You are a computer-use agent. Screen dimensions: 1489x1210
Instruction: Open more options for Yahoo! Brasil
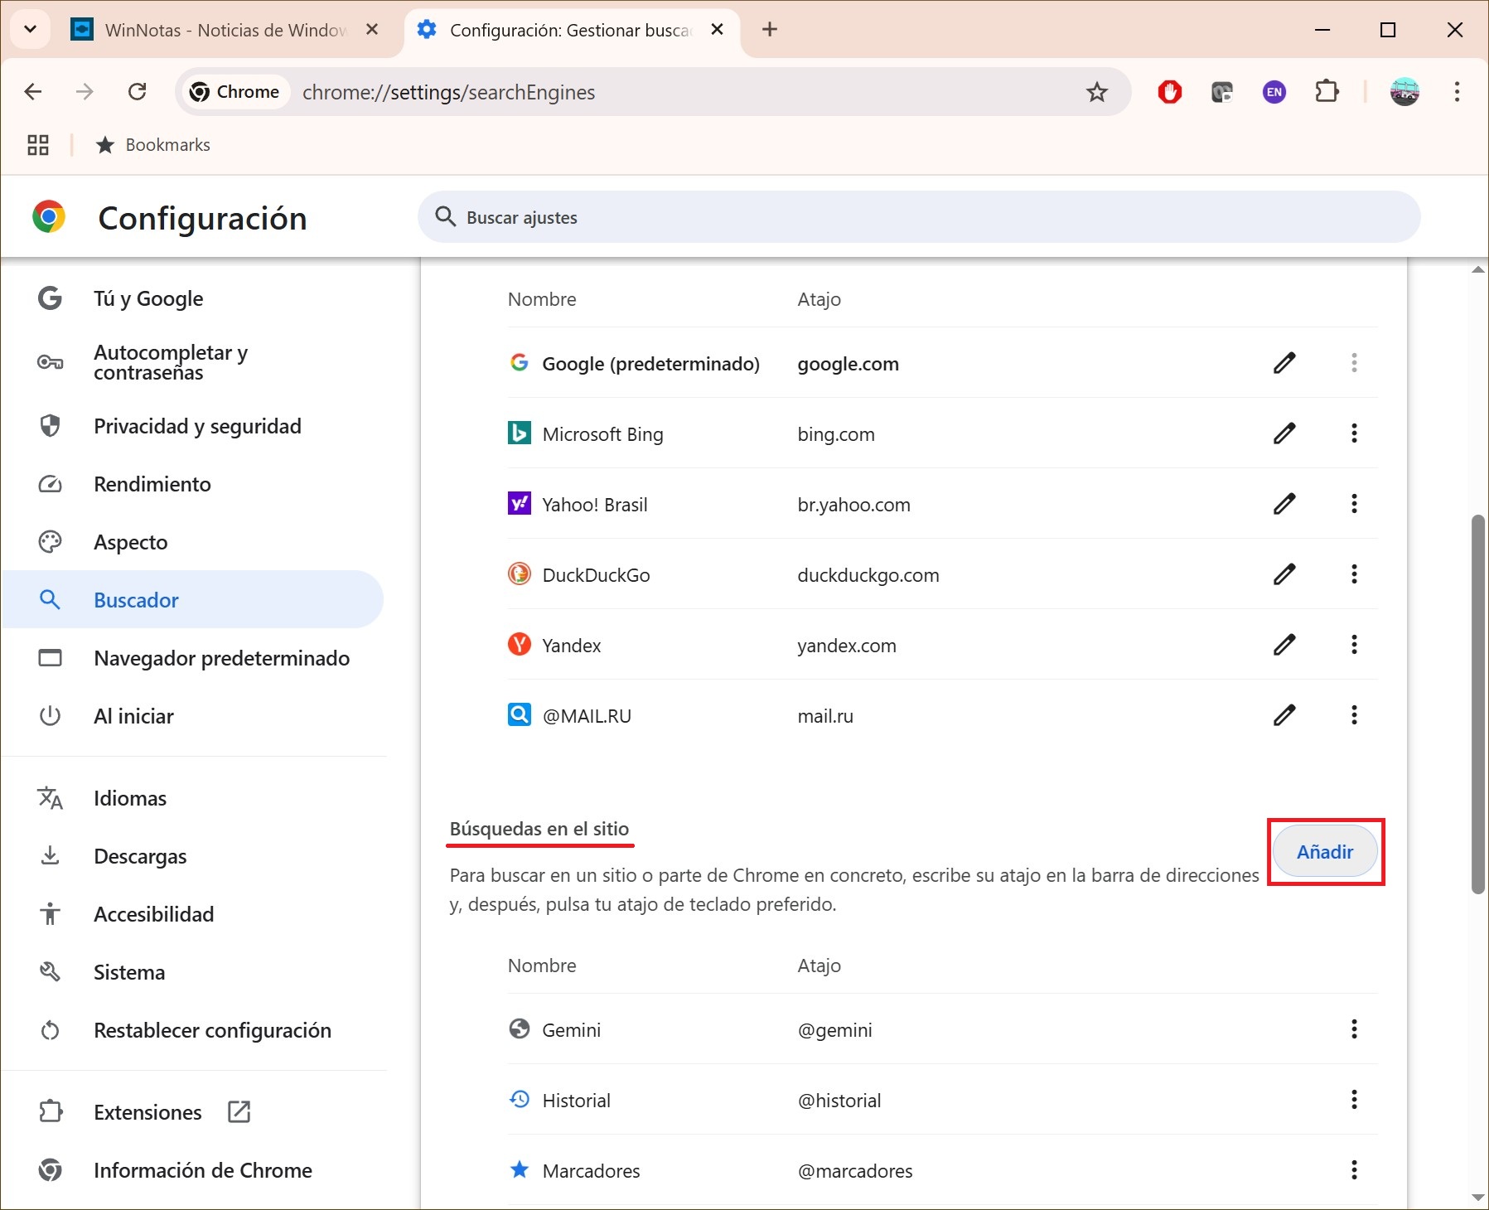[x=1354, y=504]
